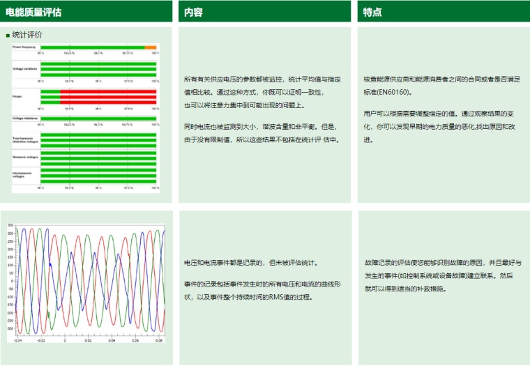
Task: Select the Power frequency row label
Action: point(24,47)
